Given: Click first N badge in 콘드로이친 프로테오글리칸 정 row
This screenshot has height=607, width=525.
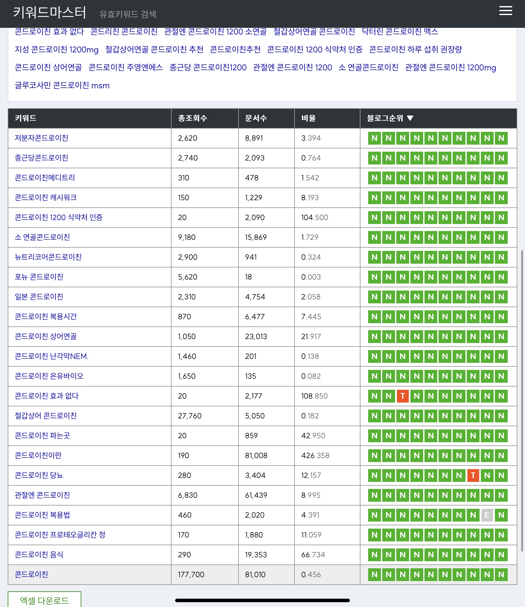Looking at the screenshot, I should pyautogui.click(x=375, y=535).
